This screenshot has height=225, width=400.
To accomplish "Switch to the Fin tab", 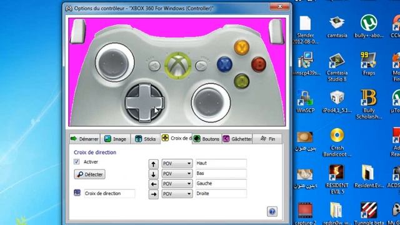I will point(267,139).
